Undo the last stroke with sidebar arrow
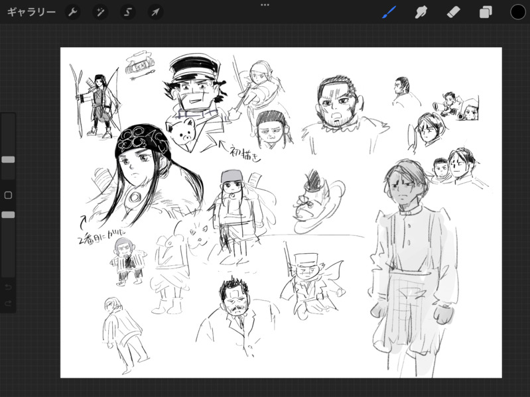530x397 pixels. point(8,287)
